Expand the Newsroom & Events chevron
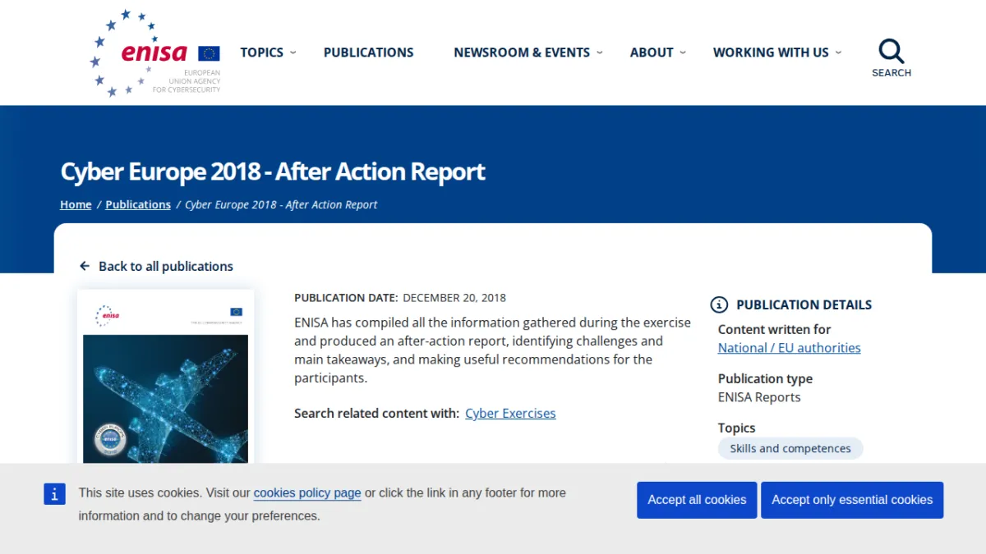The height and width of the screenshot is (554, 986). pos(600,53)
